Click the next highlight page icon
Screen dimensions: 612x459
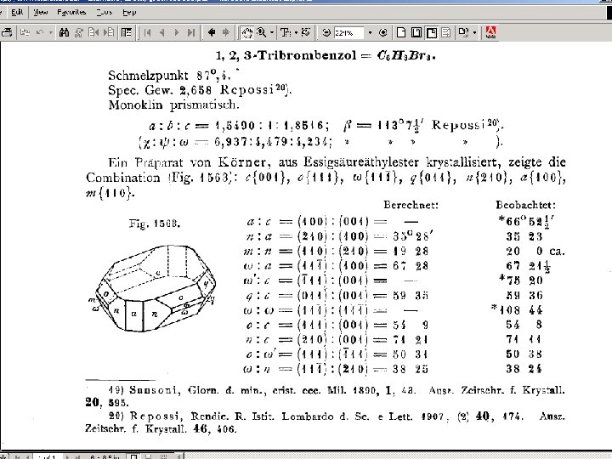tap(109, 32)
